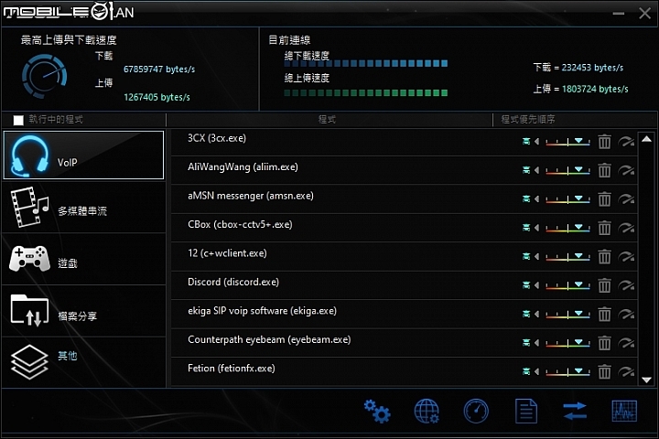
Task: Open the document report icon
Action: coord(526,412)
